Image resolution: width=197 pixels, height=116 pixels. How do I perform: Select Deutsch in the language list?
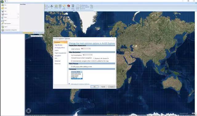[77, 74]
